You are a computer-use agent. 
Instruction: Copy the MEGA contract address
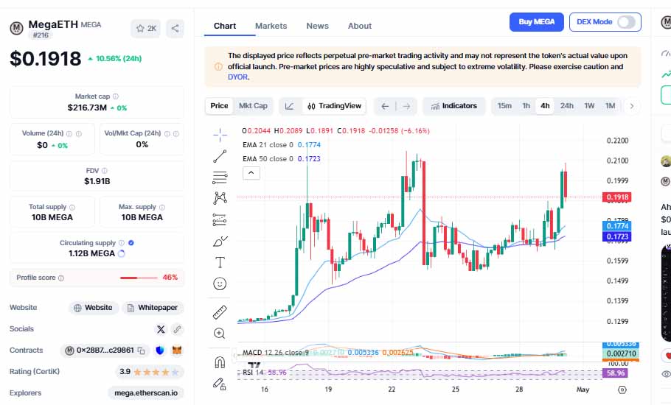coord(140,351)
